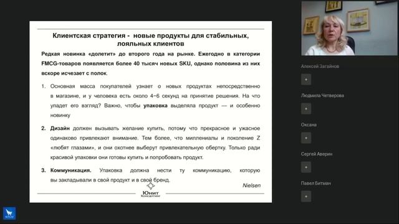Screen dimensions: 399x224
Task: Click the bold word 'Дизайн' in point 2
Action: tap(60, 128)
